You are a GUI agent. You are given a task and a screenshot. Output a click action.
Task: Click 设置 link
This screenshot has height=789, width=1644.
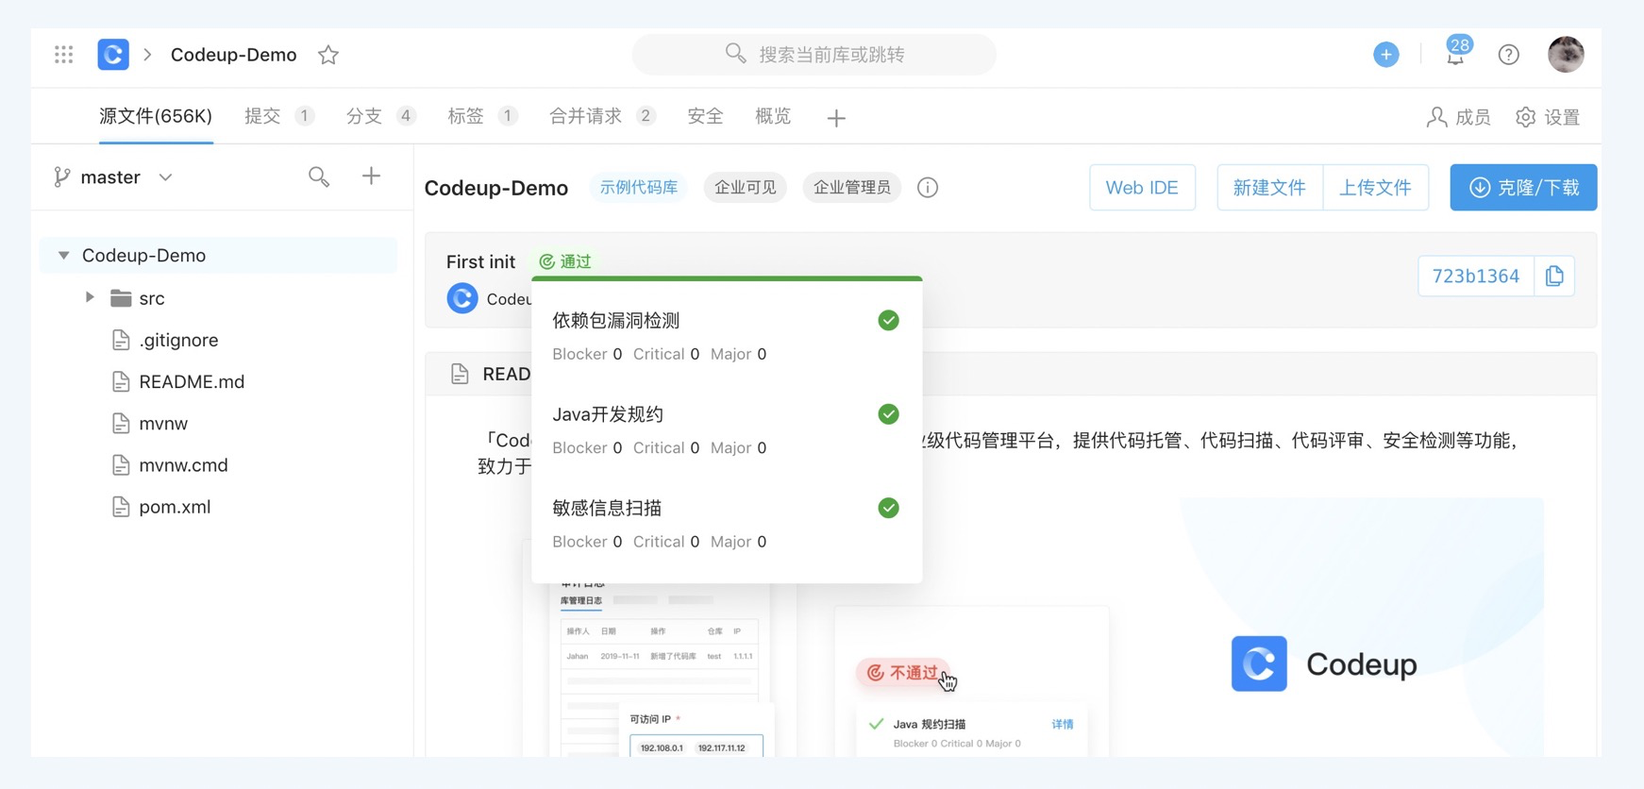click(x=1562, y=117)
